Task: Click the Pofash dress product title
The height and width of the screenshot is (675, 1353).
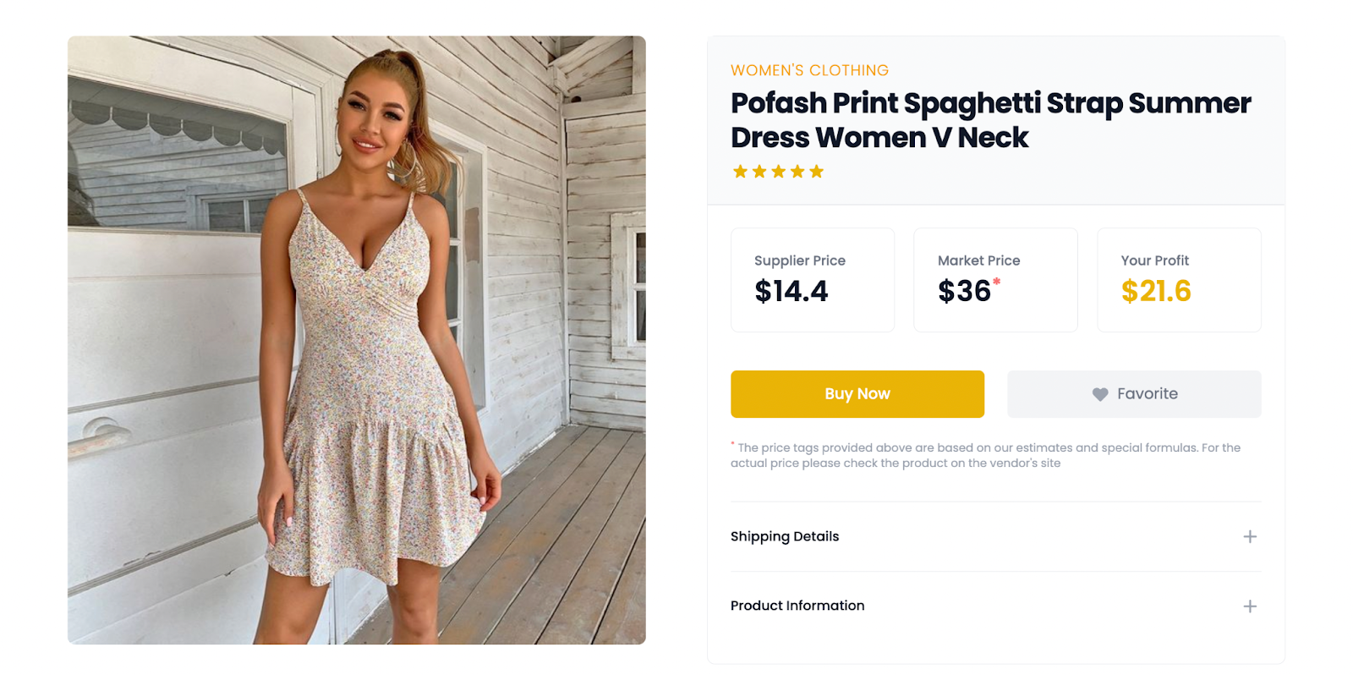Action: tap(989, 120)
